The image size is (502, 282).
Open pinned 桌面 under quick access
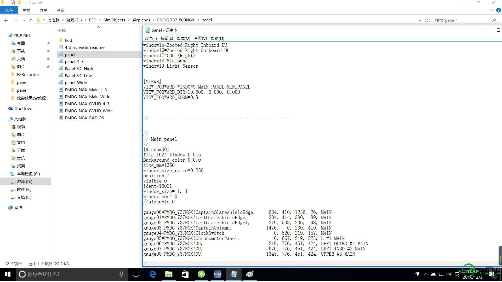(21, 43)
